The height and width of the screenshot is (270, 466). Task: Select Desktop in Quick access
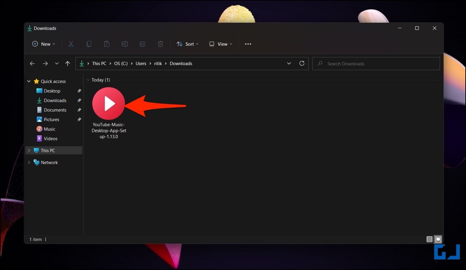(52, 91)
